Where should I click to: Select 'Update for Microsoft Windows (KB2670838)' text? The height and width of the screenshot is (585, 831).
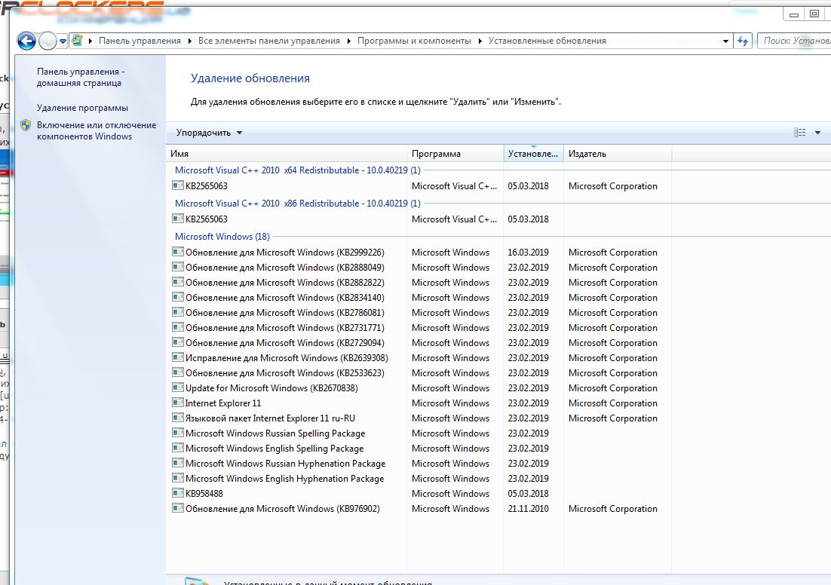(x=271, y=388)
